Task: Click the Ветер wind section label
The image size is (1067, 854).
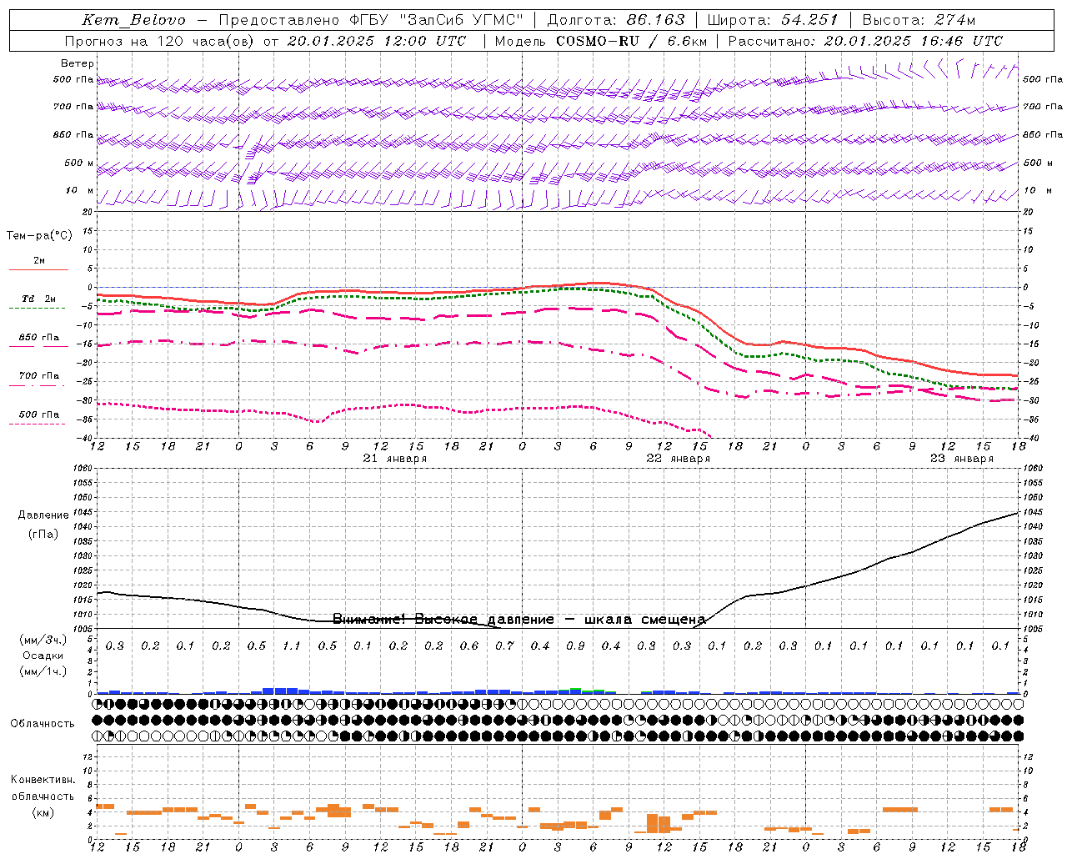Action: click(x=78, y=63)
